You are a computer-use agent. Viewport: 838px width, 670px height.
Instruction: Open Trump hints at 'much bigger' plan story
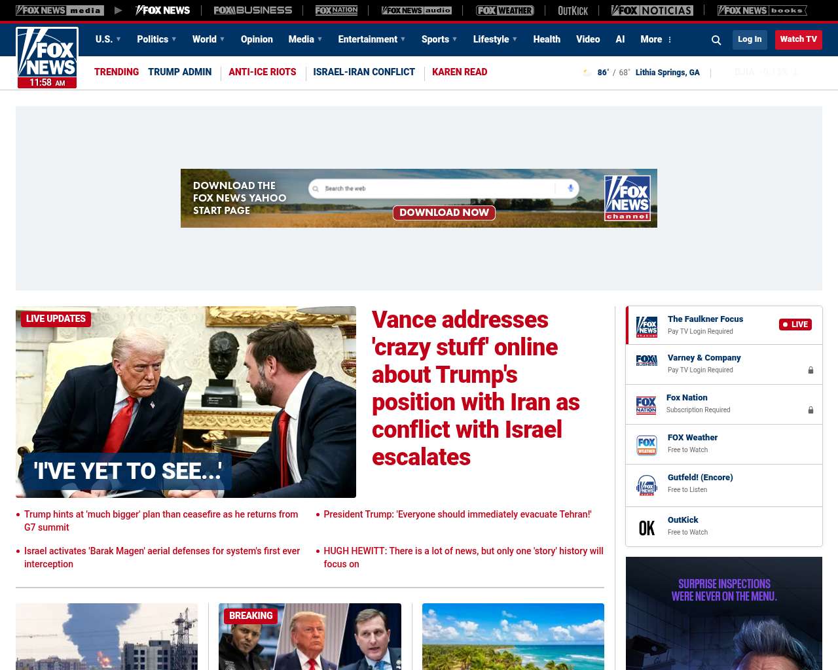point(161,521)
